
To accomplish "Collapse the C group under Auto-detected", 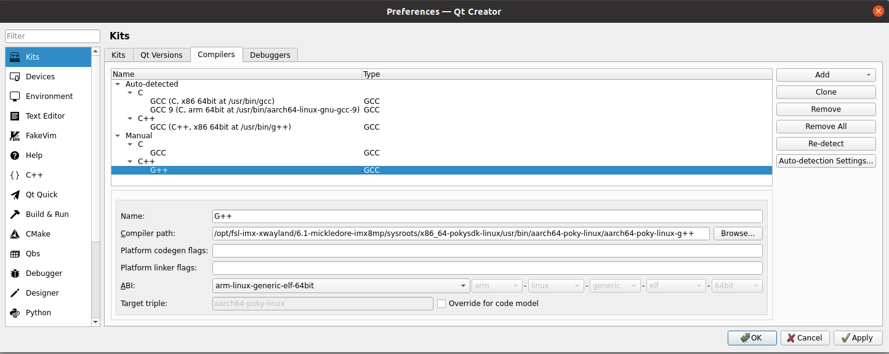I will pos(129,92).
